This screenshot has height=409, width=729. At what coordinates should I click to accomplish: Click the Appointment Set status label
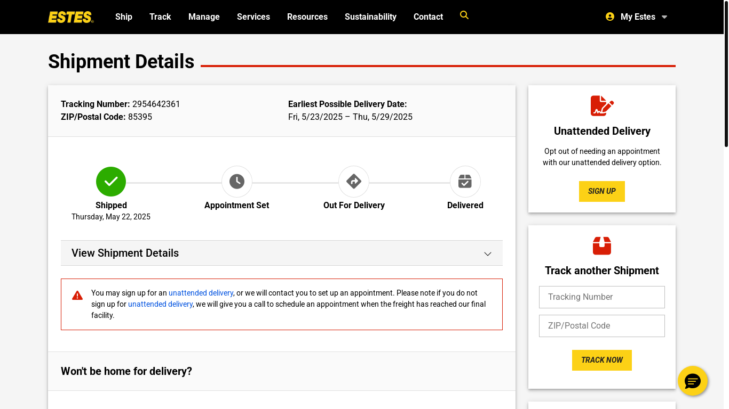click(x=237, y=205)
